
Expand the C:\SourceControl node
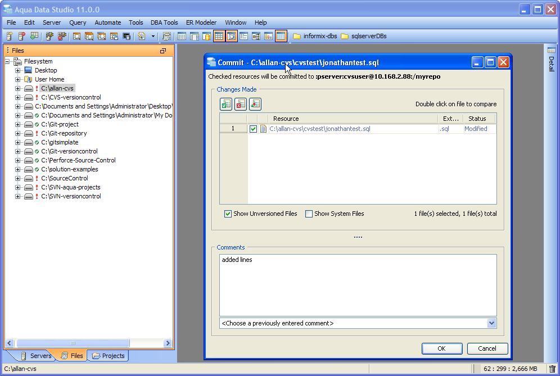tap(17, 178)
